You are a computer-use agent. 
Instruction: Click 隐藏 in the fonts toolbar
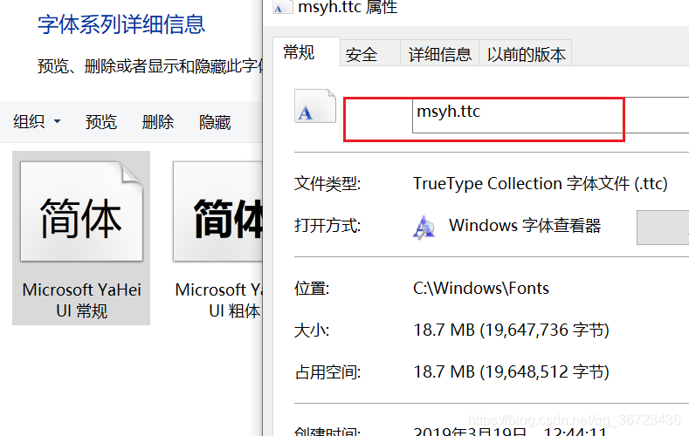click(x=215, y=122)
